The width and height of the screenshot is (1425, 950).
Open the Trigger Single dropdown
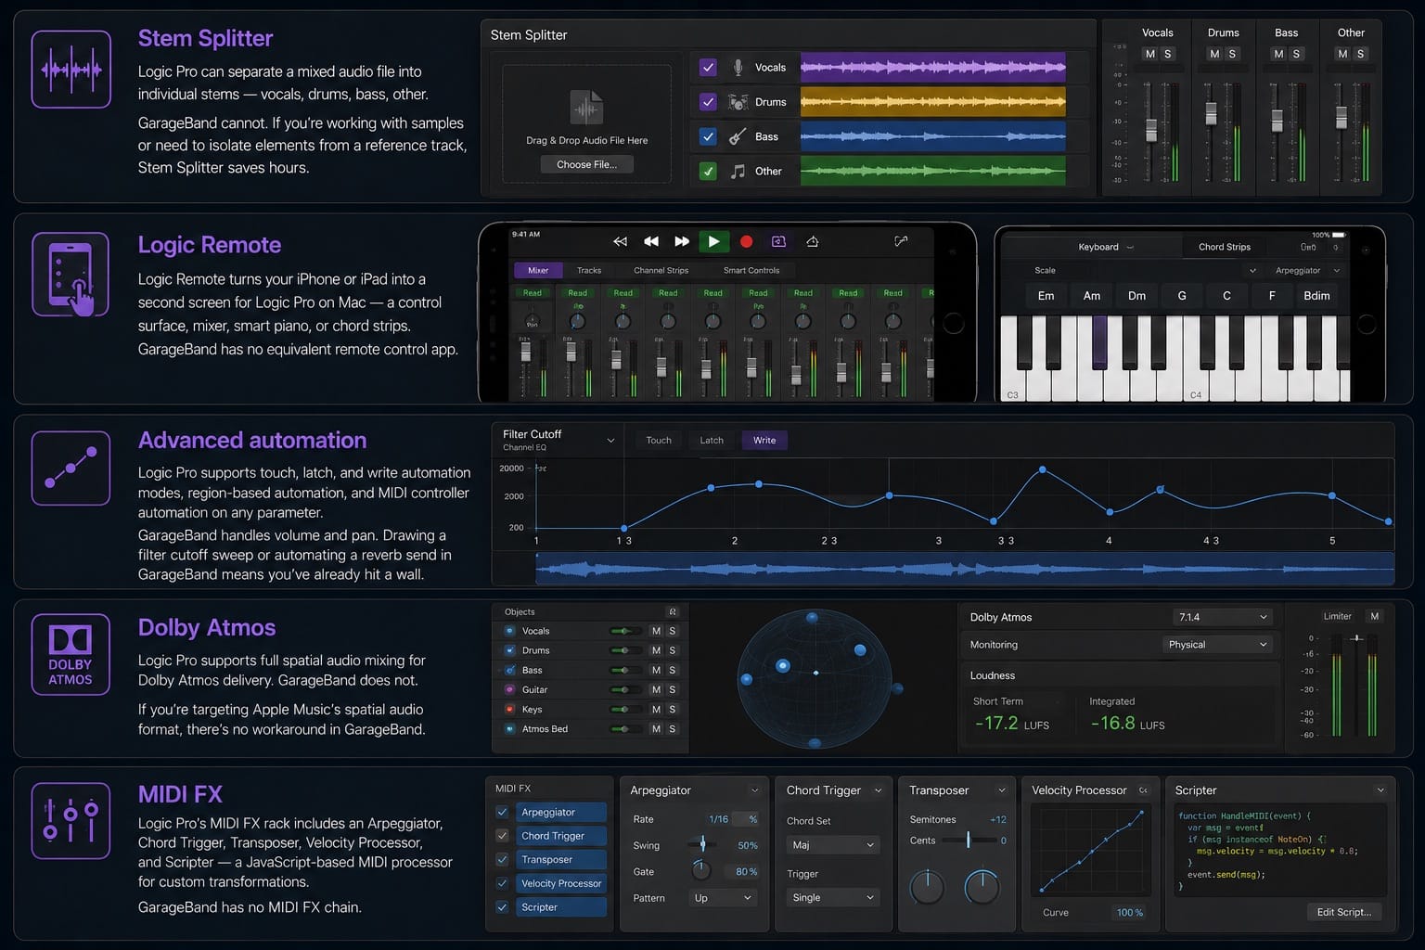click(x=831, y=898)
